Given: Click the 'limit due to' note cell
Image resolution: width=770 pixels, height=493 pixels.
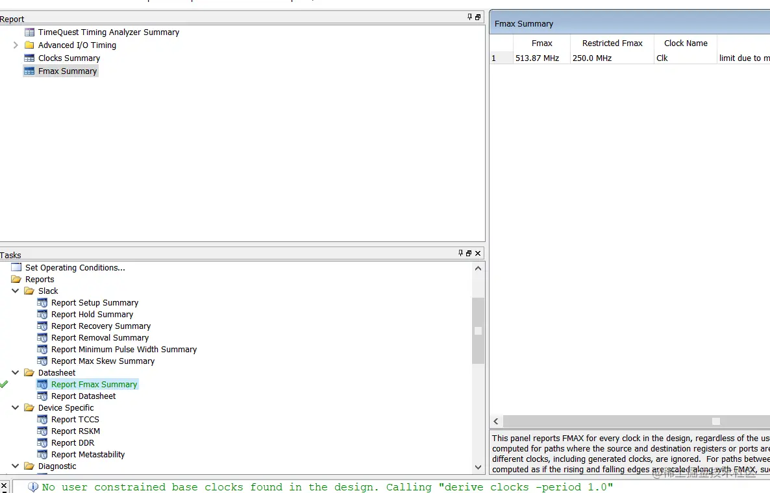Looking at the screenshot, I should [744, 58].
